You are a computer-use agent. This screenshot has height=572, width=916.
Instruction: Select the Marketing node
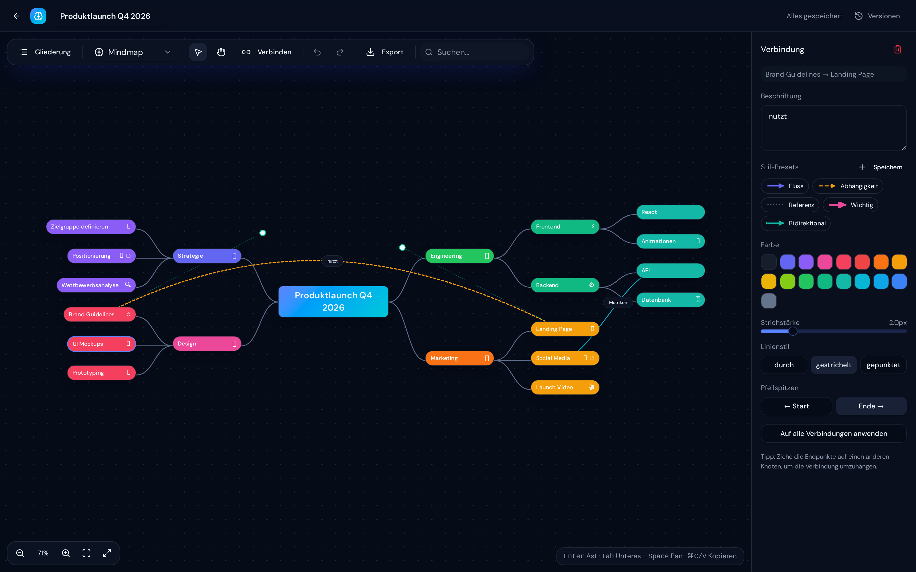pos(459,358)
